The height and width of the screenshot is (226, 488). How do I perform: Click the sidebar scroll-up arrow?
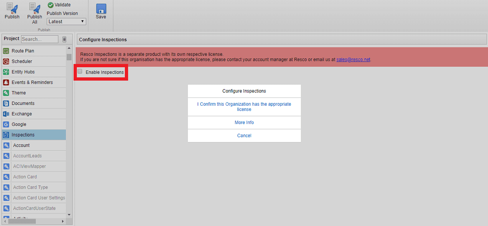coord(69,48)
